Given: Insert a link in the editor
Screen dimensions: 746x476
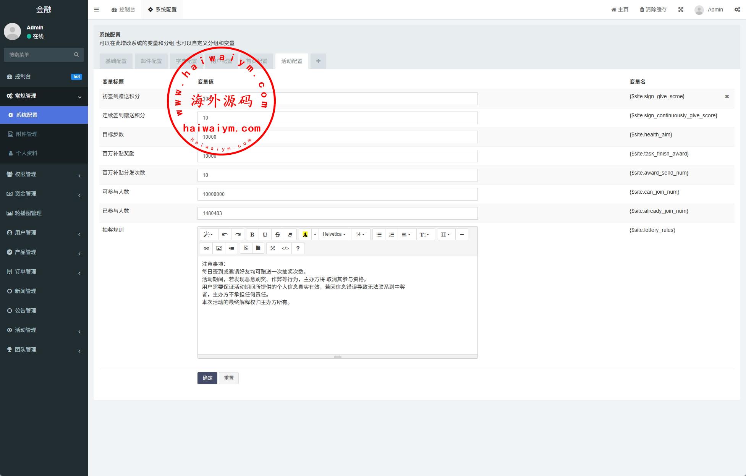Looking at the screenshot, I should pyautogui.click(x=206, y=248).
